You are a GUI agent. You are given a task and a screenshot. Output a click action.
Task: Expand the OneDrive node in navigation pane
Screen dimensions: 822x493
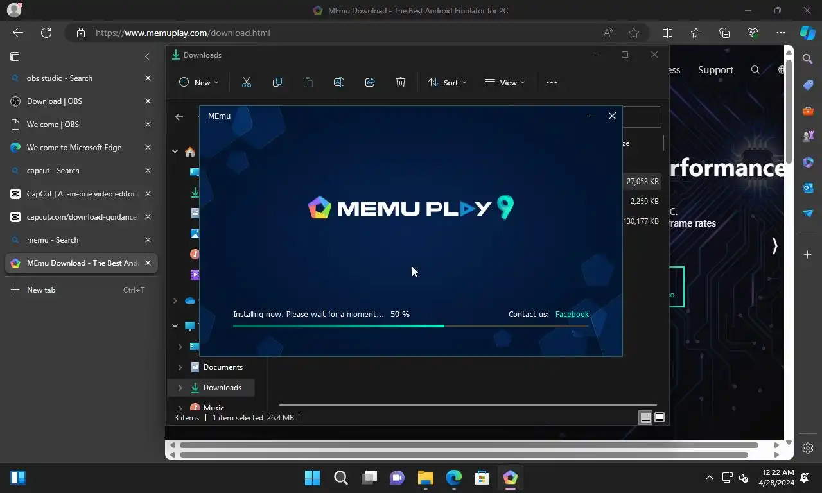coord(175,300)
